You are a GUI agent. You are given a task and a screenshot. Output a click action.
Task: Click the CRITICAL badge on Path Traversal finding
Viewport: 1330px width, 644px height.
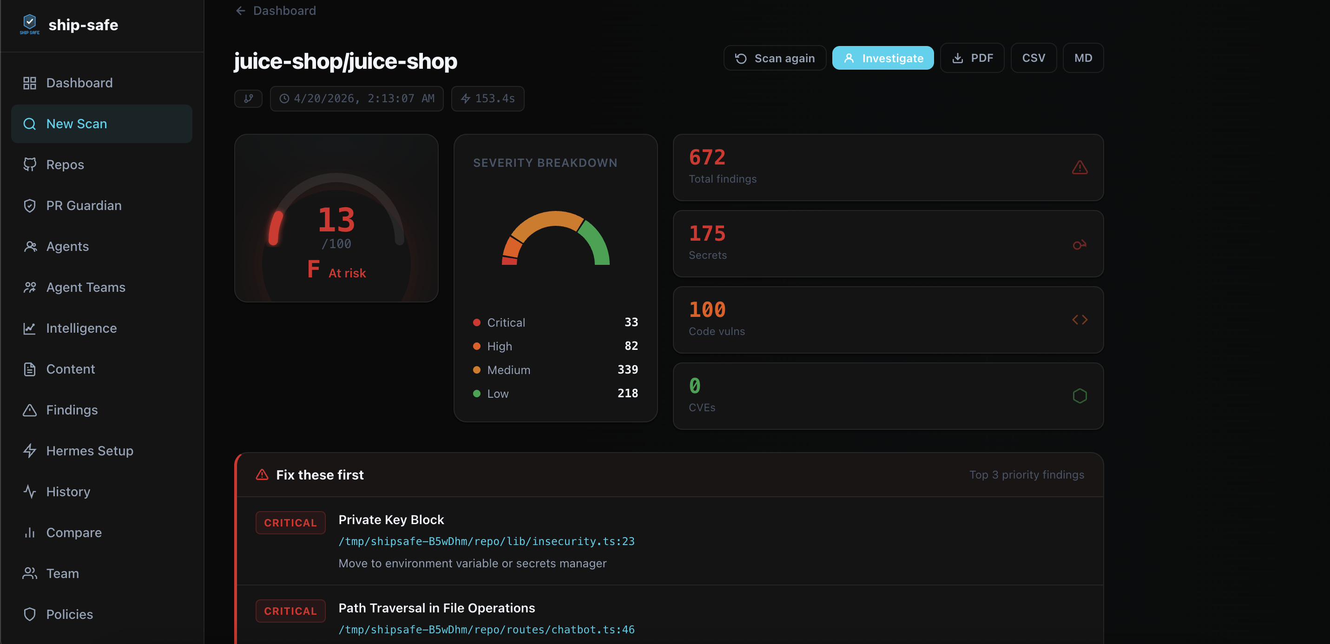coord(291,611)
